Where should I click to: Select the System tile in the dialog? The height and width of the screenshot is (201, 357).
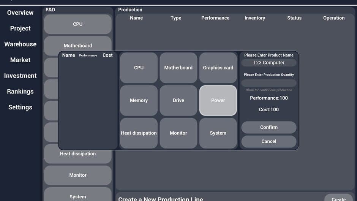218,133
